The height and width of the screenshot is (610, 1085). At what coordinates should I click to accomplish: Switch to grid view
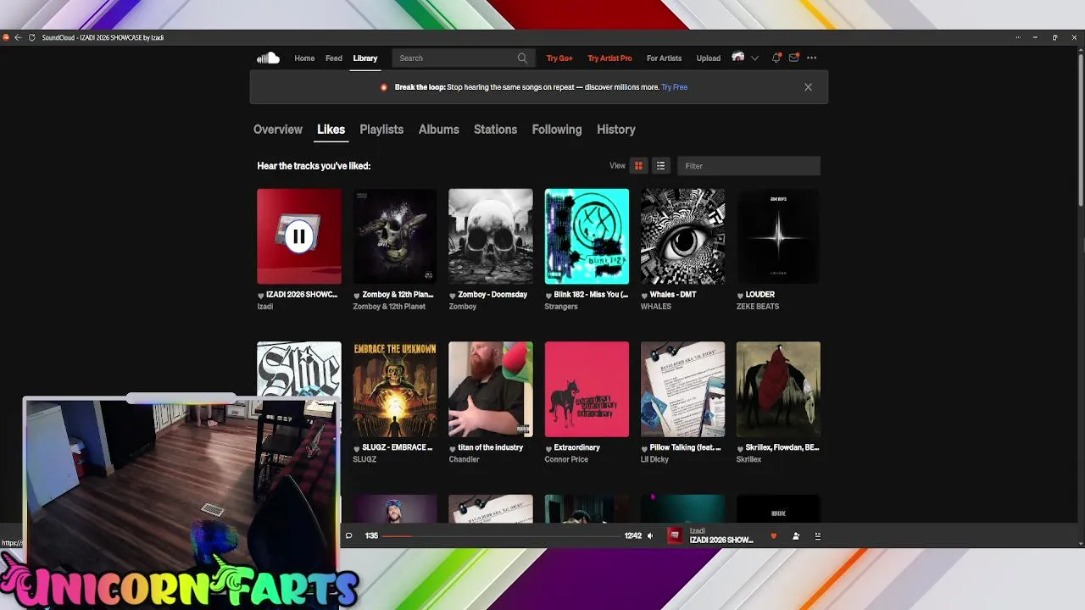tap(638, 166)
